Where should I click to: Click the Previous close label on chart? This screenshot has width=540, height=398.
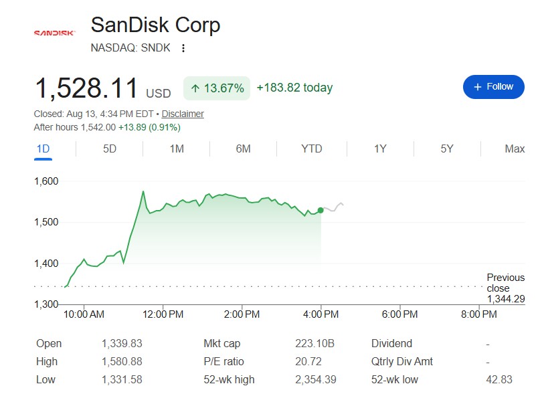[x=506, y=283]
